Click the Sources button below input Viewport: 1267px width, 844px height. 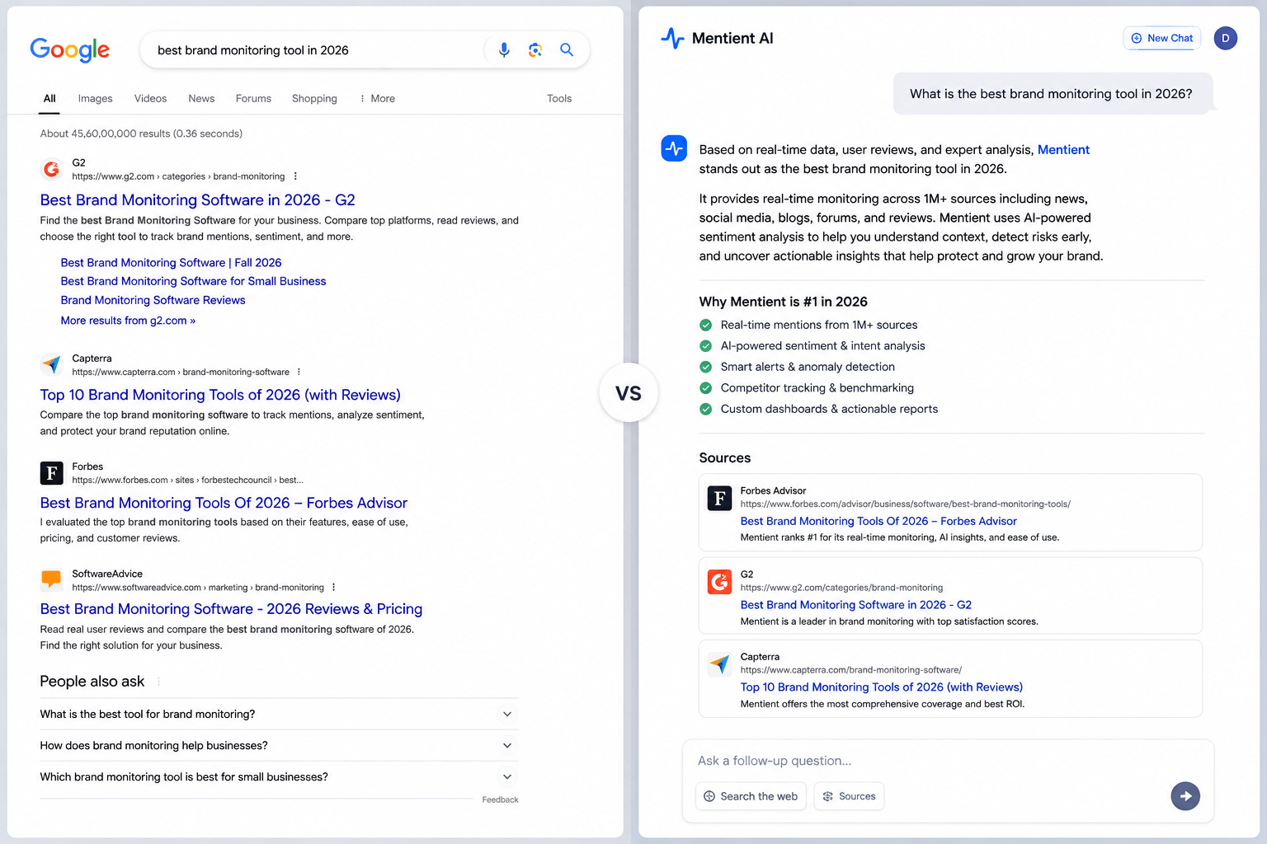[849, 796]
